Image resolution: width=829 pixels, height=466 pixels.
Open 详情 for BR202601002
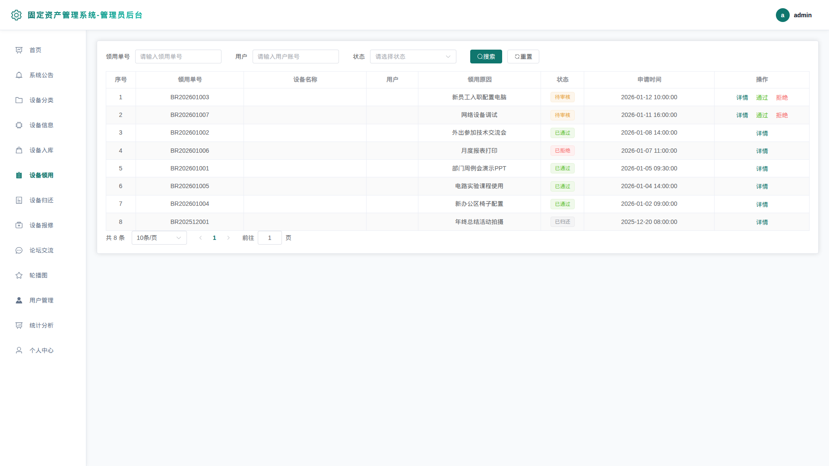[x=762, y=133]
